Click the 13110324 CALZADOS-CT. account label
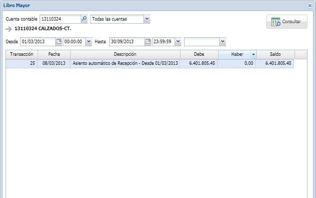 point(43,29)
